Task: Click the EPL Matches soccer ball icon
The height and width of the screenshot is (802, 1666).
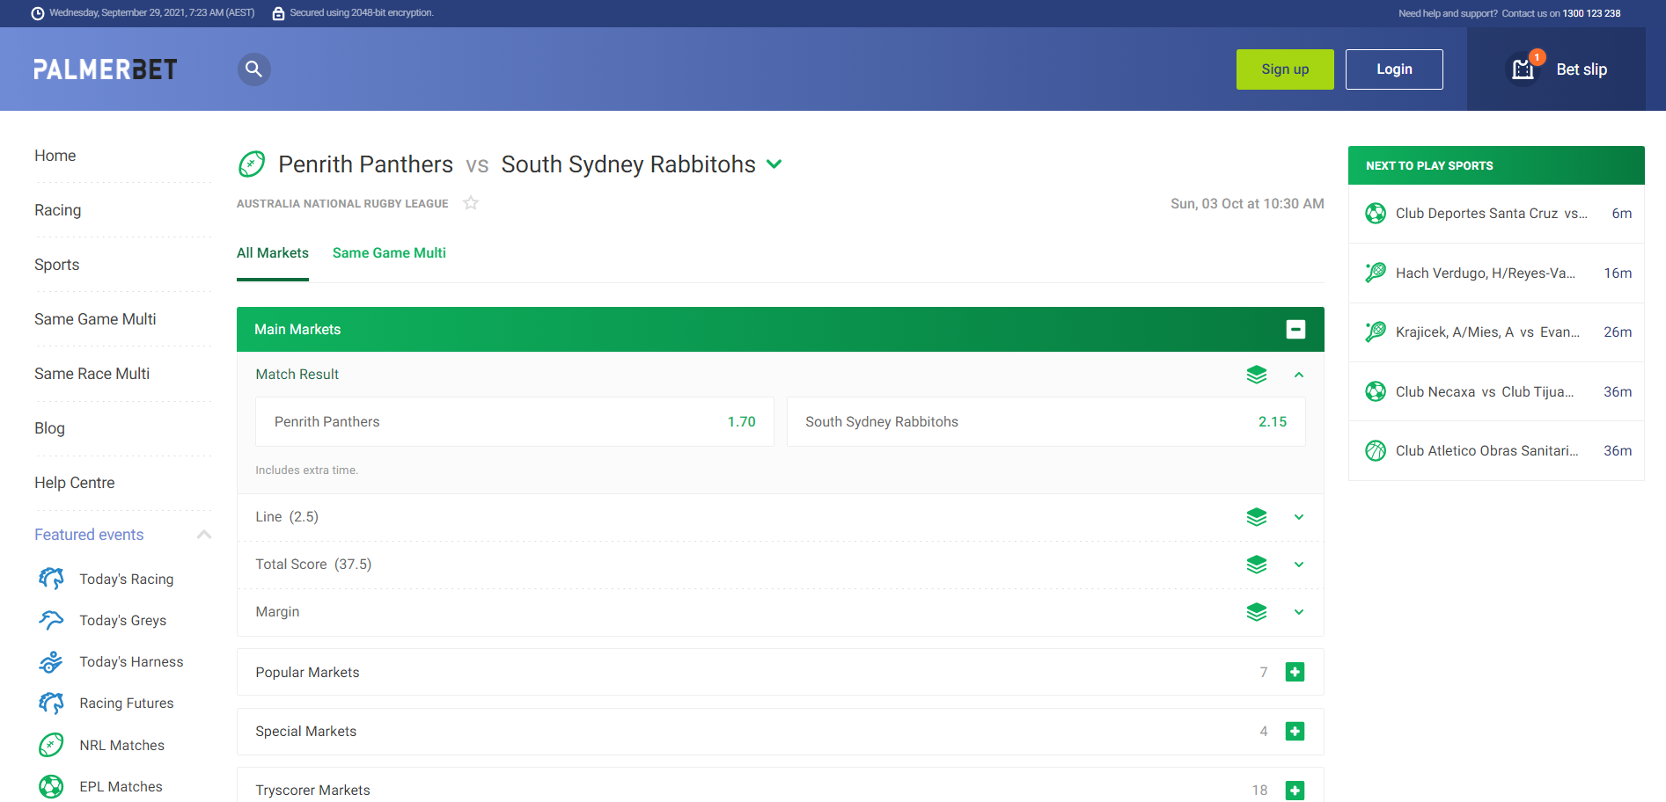Action: coord(51,786)
